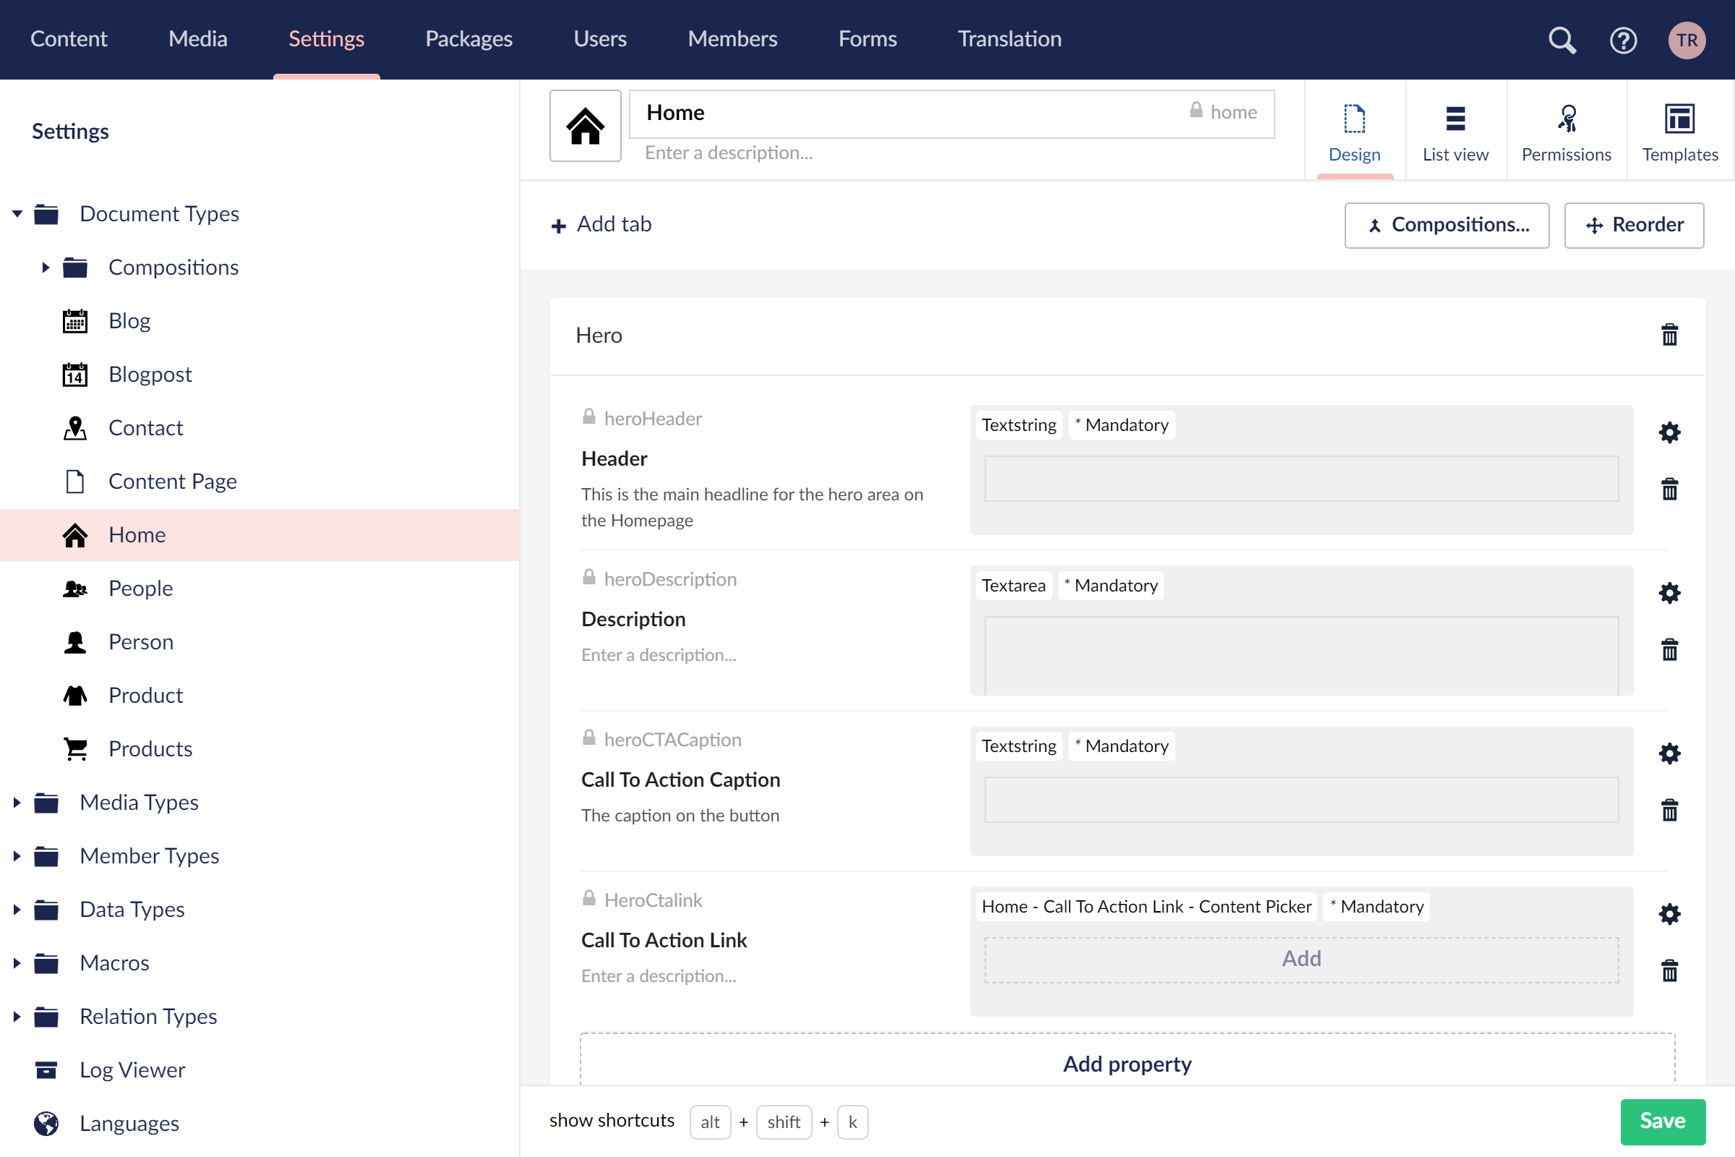Collapse the Document Types tree
1735x1157 pixels.
(x=17, y=214)
